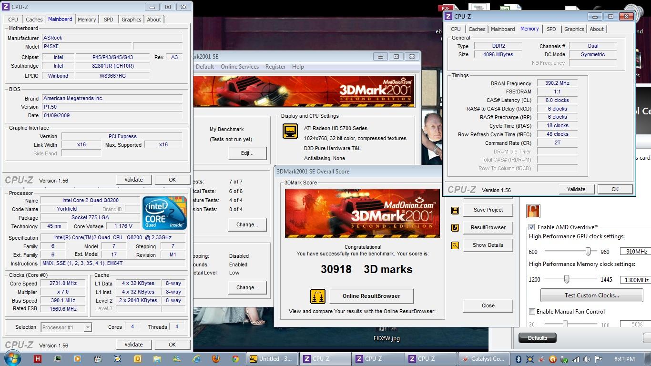Uncheck the Enable AMD Overdrive checkbox
Viewport: 651px width, 366px height.
pos(532,227)
